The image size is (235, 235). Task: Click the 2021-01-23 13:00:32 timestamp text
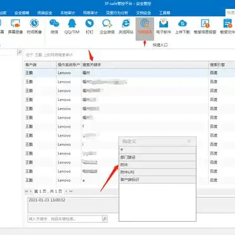click(x=47, y=200)
